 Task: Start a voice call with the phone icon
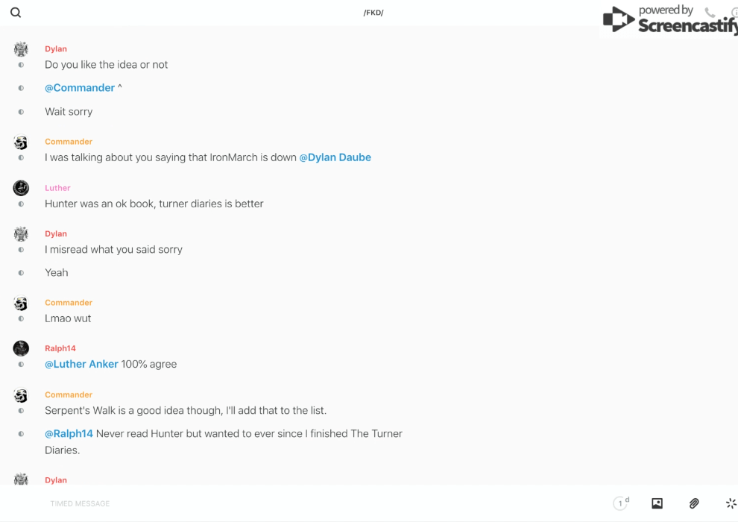point(710,13)
